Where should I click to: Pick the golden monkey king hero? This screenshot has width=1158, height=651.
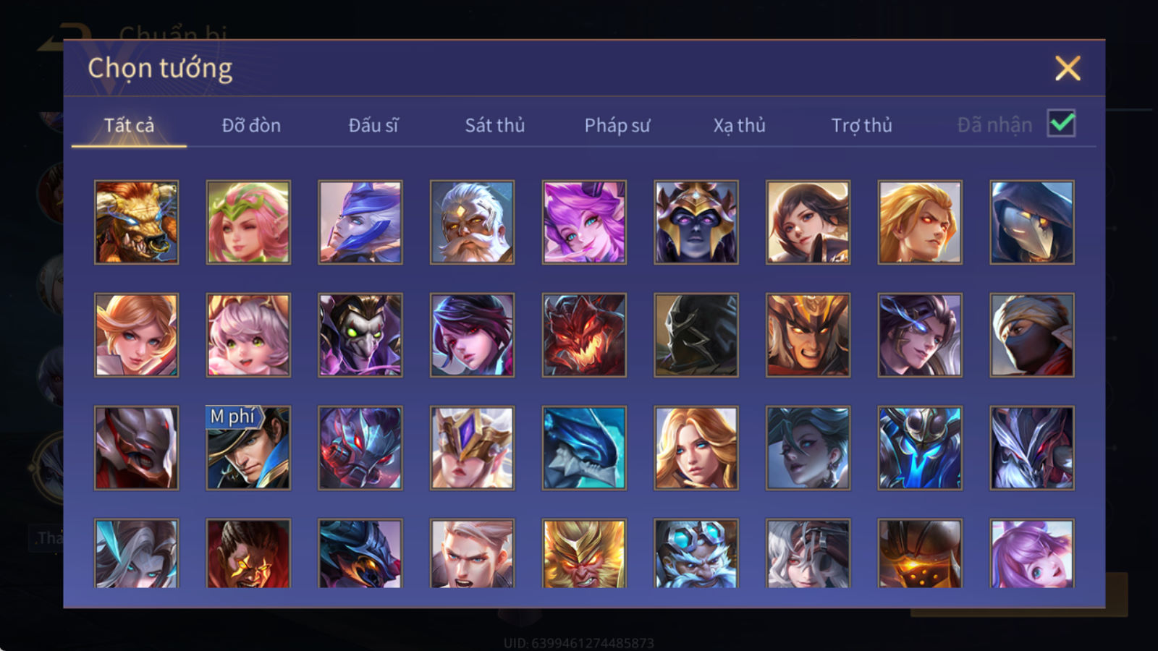(584, 553)
